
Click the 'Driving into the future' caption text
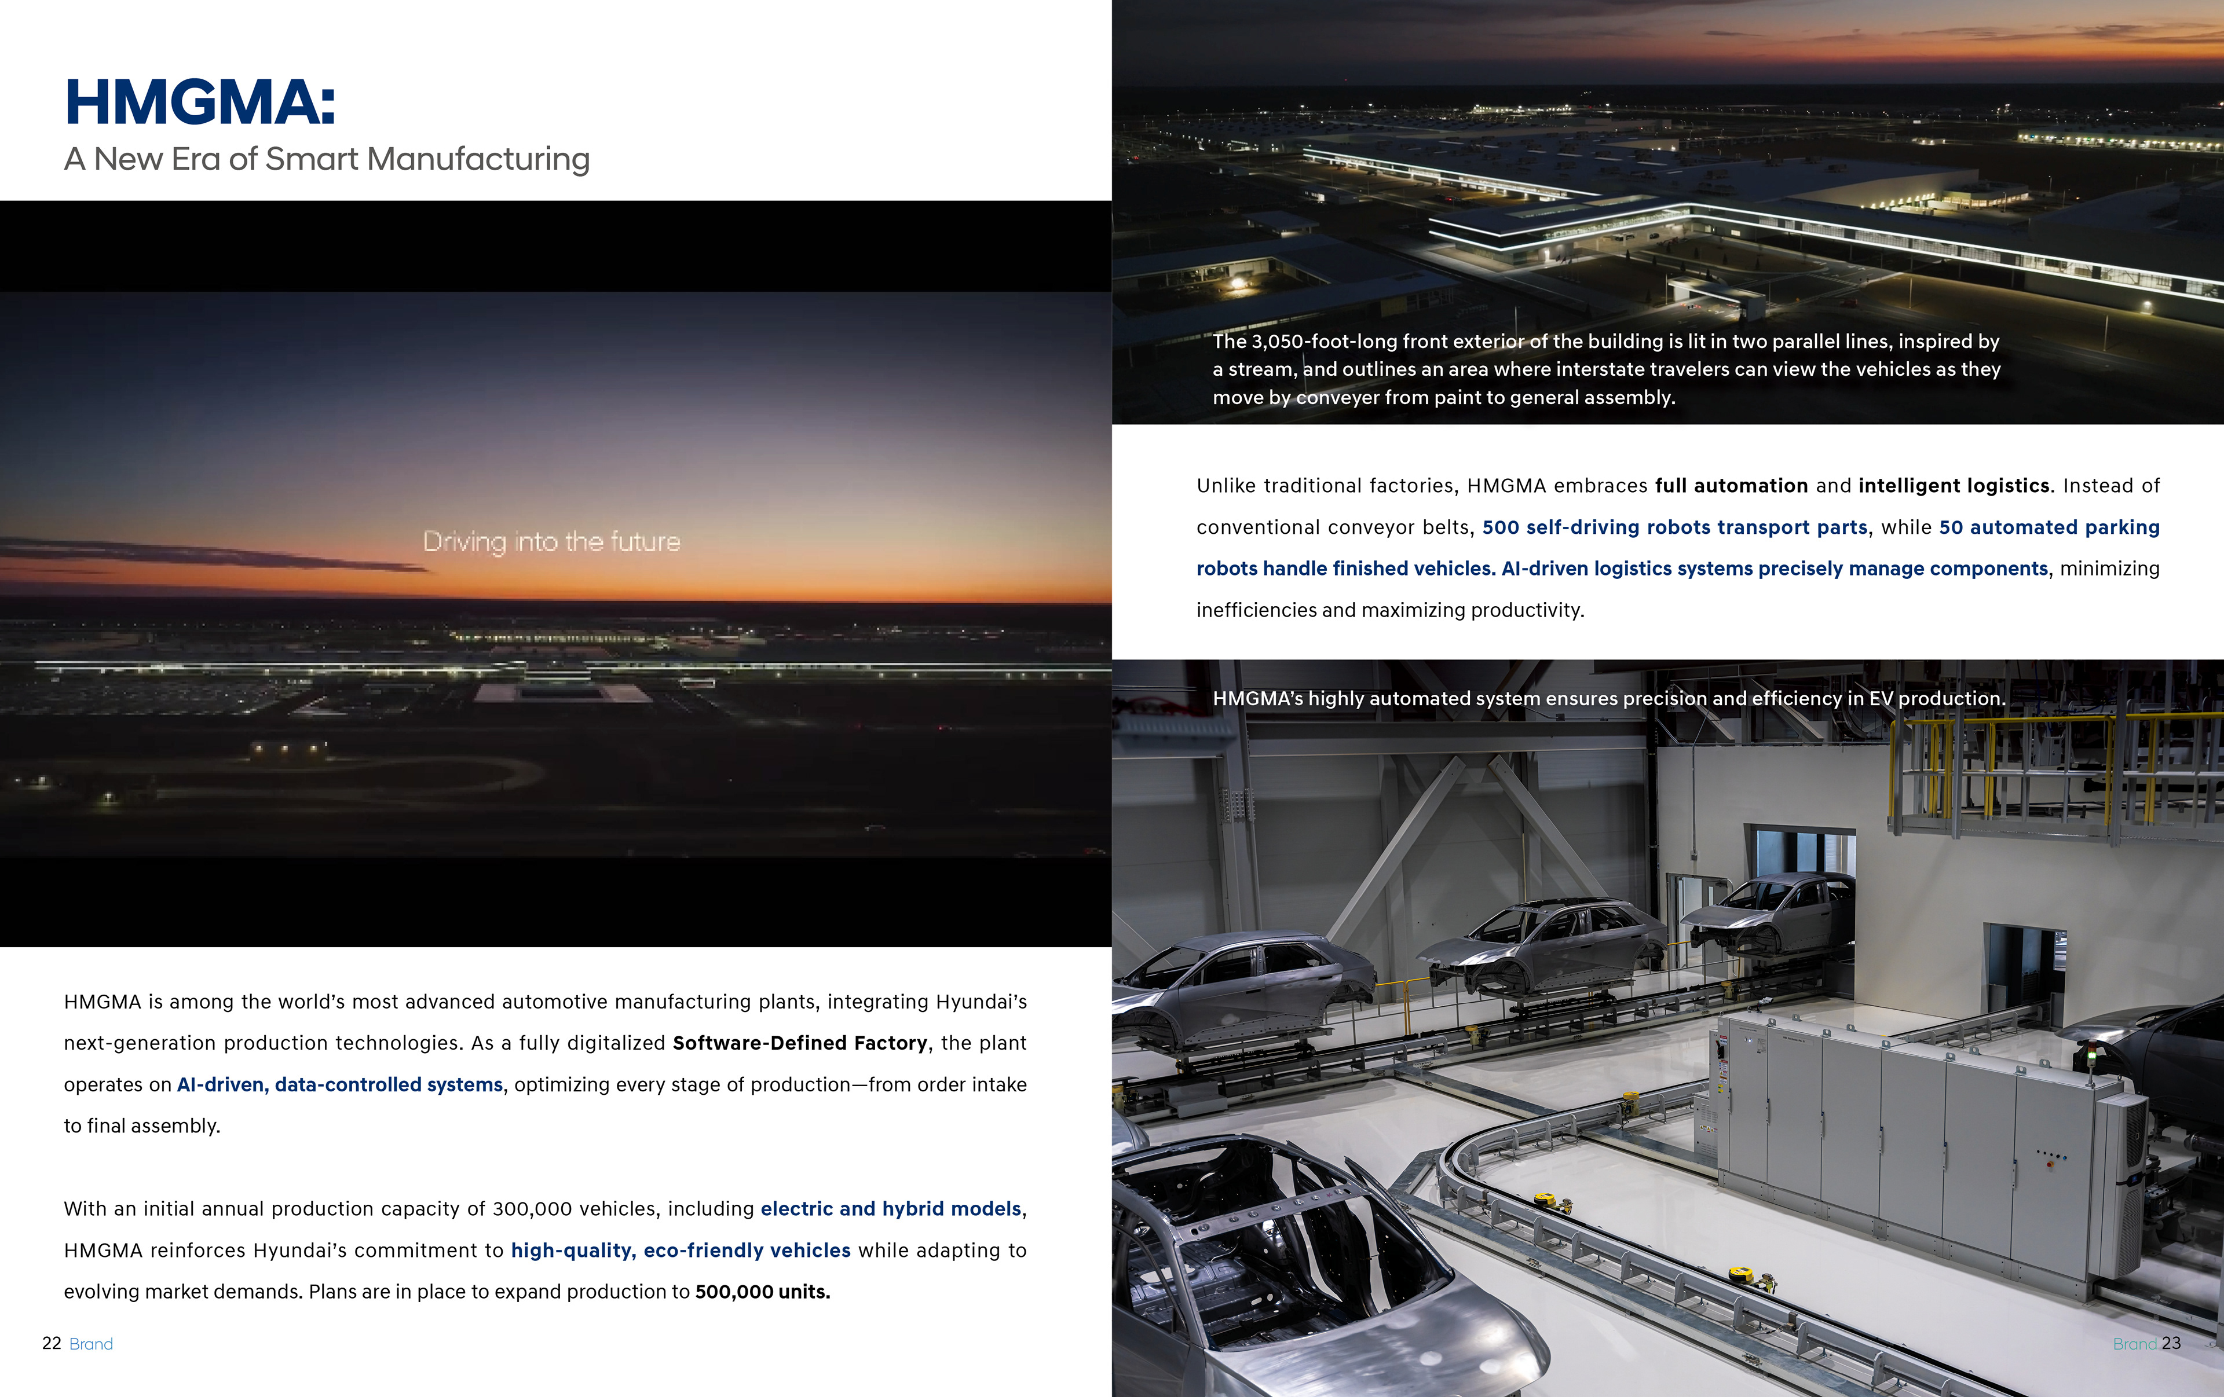click(551, 541)
